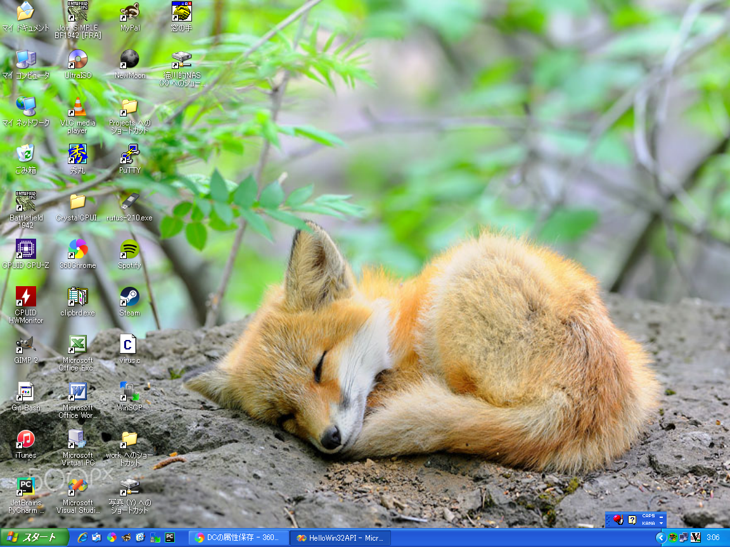Open the green circular tray icon
This screenshot has height=547, width=730.
(x=672, y=538)
